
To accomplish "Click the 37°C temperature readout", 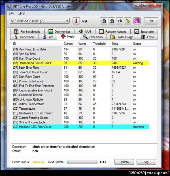I will (84, 21).
